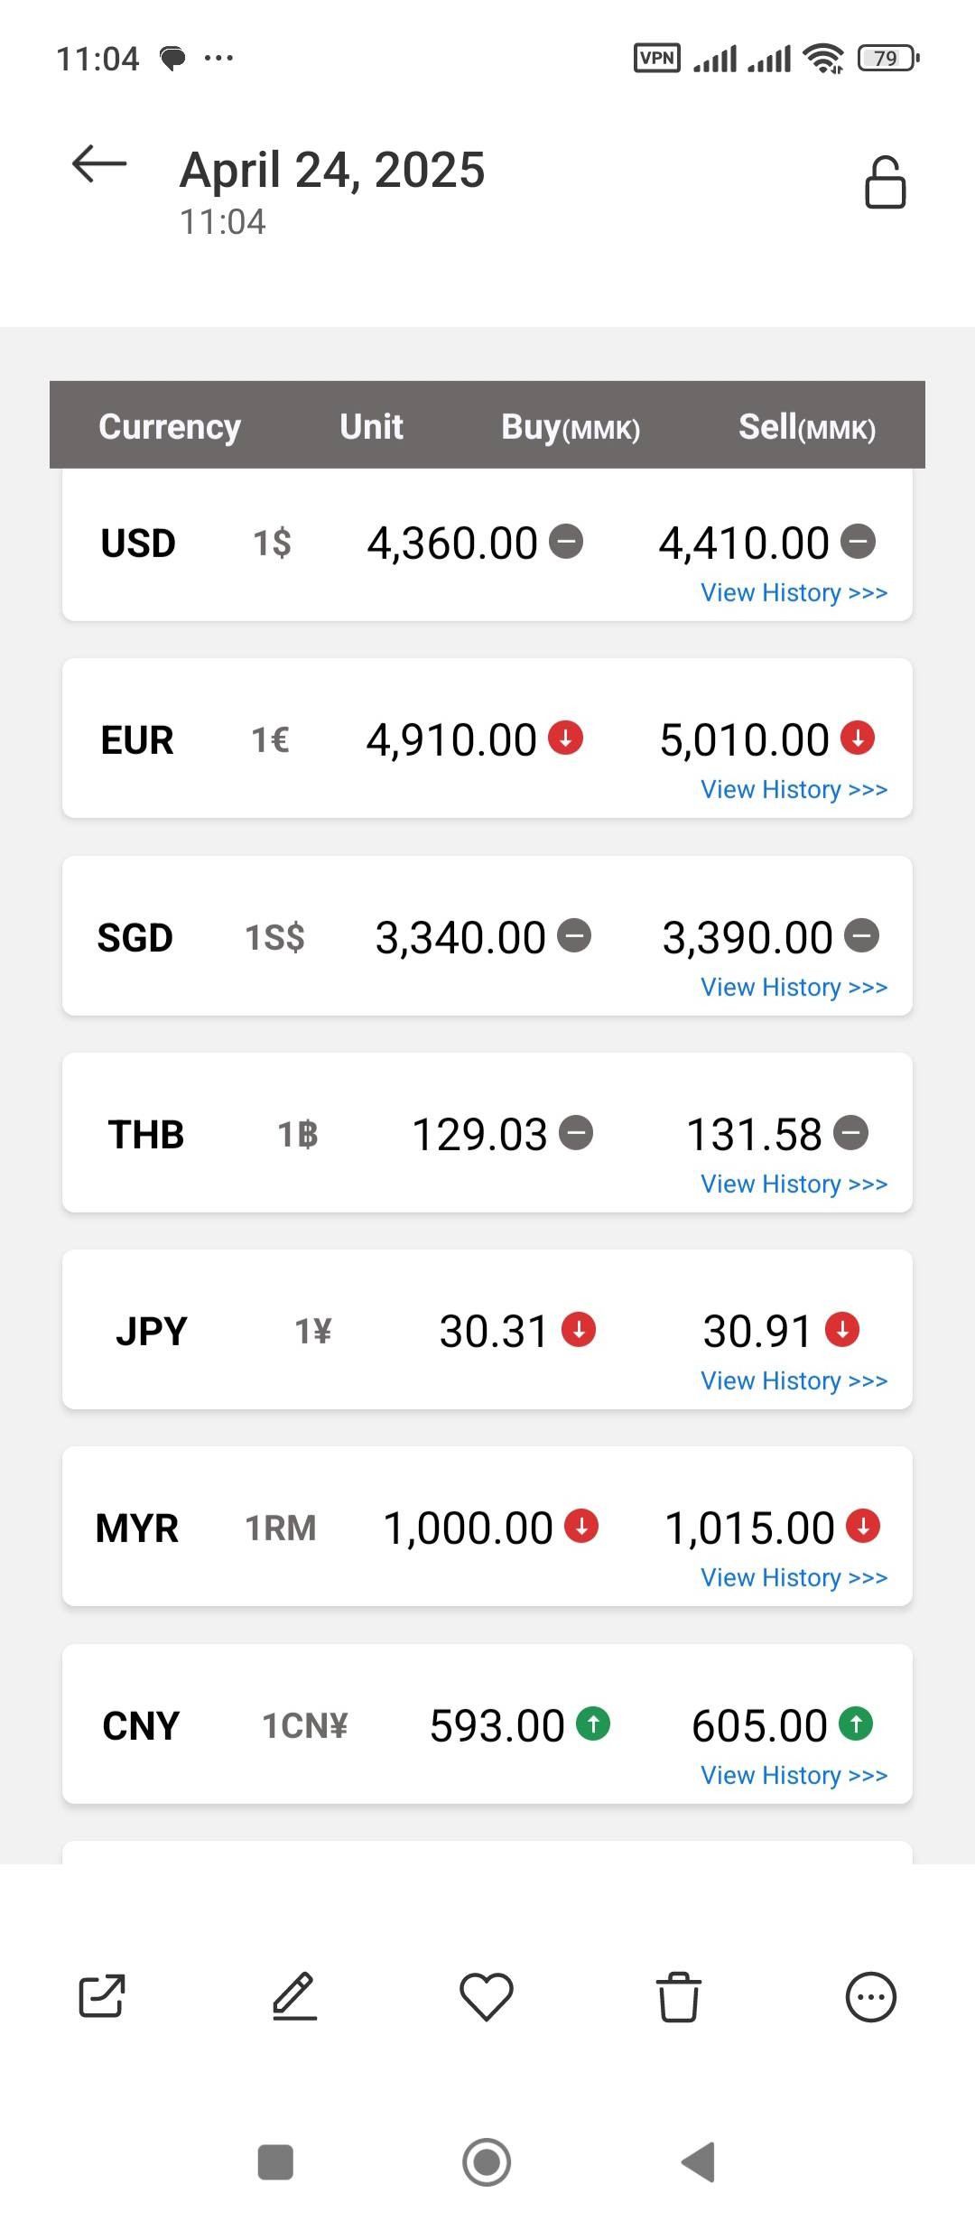
Task: Tap the green up arrow beside CNY sell rate
Action: coord(856,1724)
